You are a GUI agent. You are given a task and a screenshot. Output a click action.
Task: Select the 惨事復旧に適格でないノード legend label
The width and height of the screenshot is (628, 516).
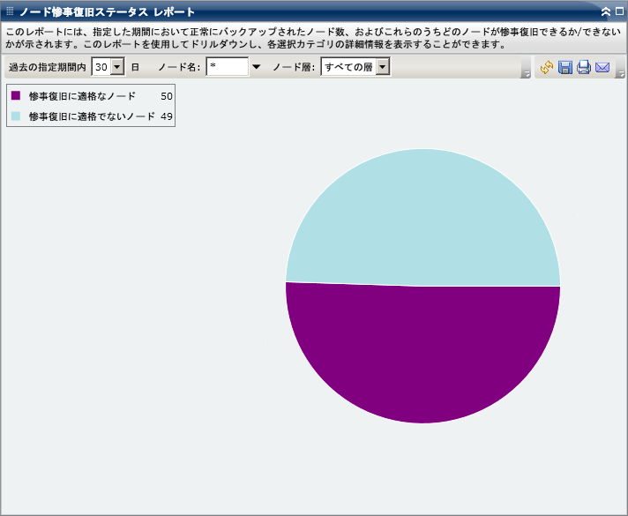(x=92, y=116)
